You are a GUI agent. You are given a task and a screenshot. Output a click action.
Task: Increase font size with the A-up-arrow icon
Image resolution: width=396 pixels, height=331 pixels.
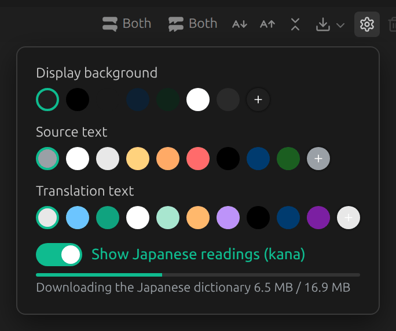pyautogui.click(x=267, y=24)
